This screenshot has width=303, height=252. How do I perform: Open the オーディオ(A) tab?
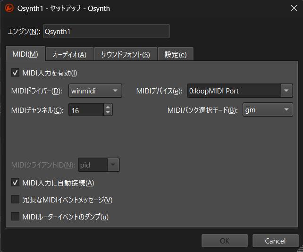[x=69, y=54]
